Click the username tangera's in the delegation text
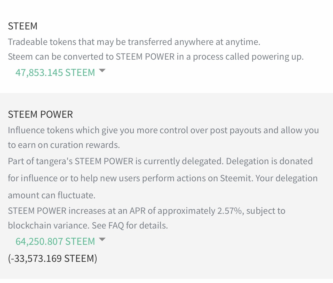Screen dimensions: 333x283 (54, 161)
